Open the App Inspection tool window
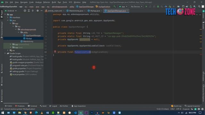The width and height of the screenshot is (205, 115). click(78, 106)
